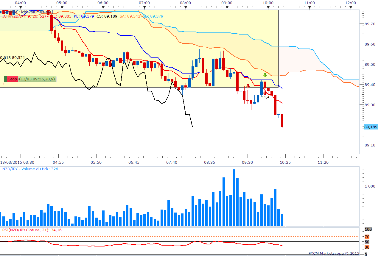Click the -11,4 pips trade label

(x=265, y=97)
